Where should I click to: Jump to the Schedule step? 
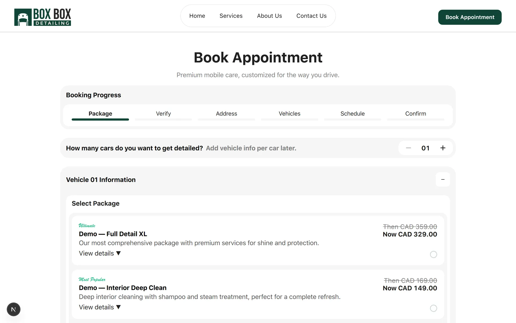[353, 114]
